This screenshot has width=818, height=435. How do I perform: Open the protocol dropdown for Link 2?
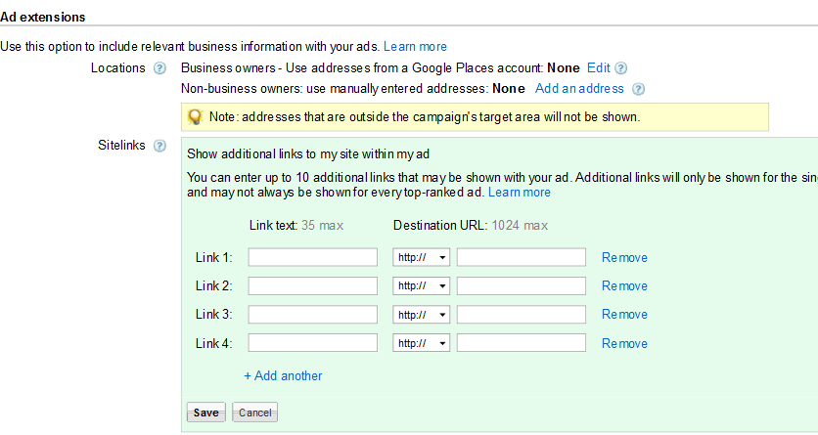(421, 286)
